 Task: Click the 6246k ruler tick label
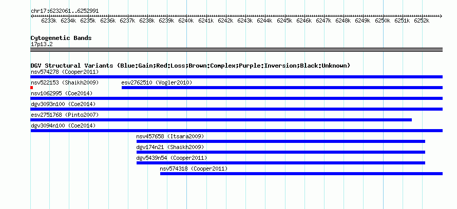coord(304,20)
